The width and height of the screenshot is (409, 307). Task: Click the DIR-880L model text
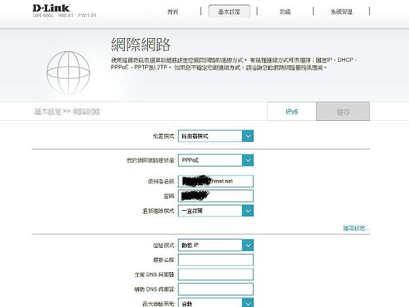coord(44,16)
